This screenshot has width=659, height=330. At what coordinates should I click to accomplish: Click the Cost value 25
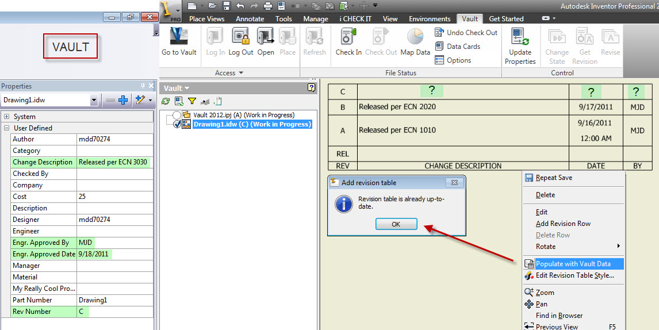115,196
